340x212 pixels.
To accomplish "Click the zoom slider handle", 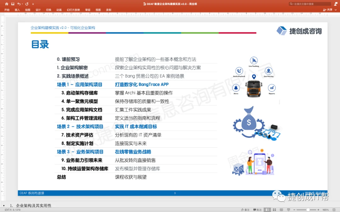I will 308,210.
